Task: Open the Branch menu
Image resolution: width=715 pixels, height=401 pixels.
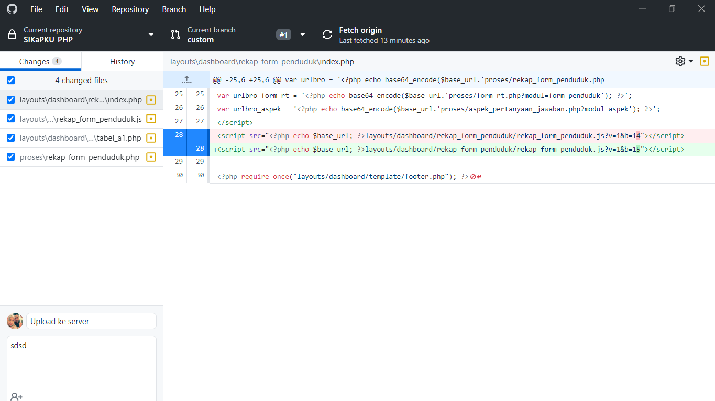Action: 174,9
